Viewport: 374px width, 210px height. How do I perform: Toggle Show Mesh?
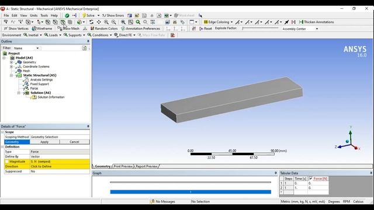(68, 29)
